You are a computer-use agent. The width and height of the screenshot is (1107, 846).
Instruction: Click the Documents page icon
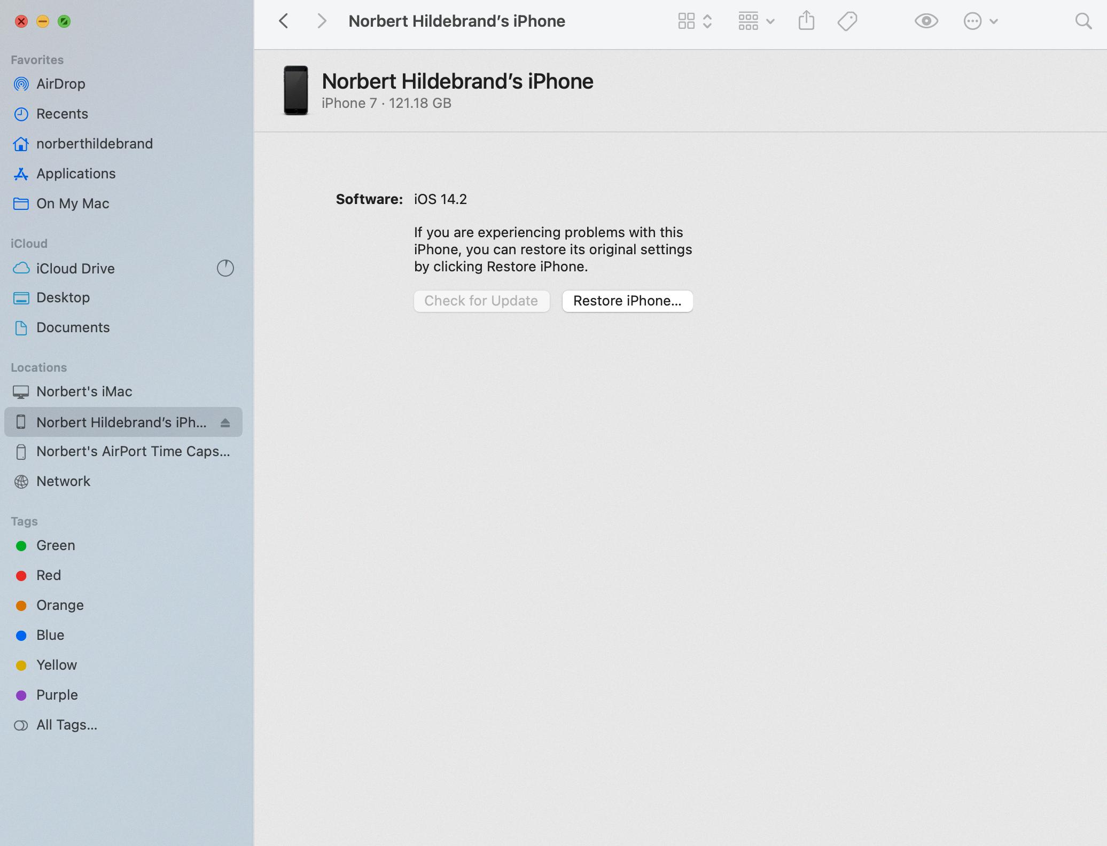21,327
